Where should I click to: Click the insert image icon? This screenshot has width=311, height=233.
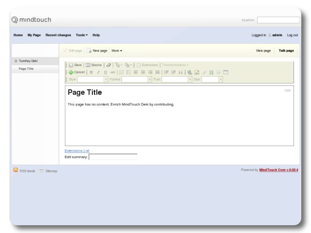[197, 72]
